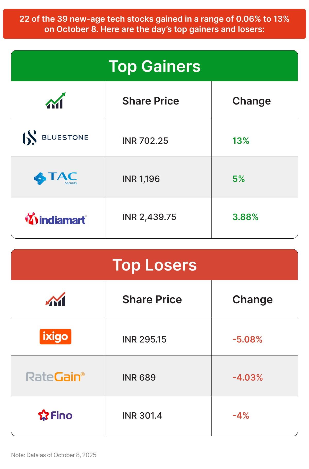Click Bluestone's INR 702.25 share price
This screenshot has width=309, height=469.
click(x=145, y=141)
